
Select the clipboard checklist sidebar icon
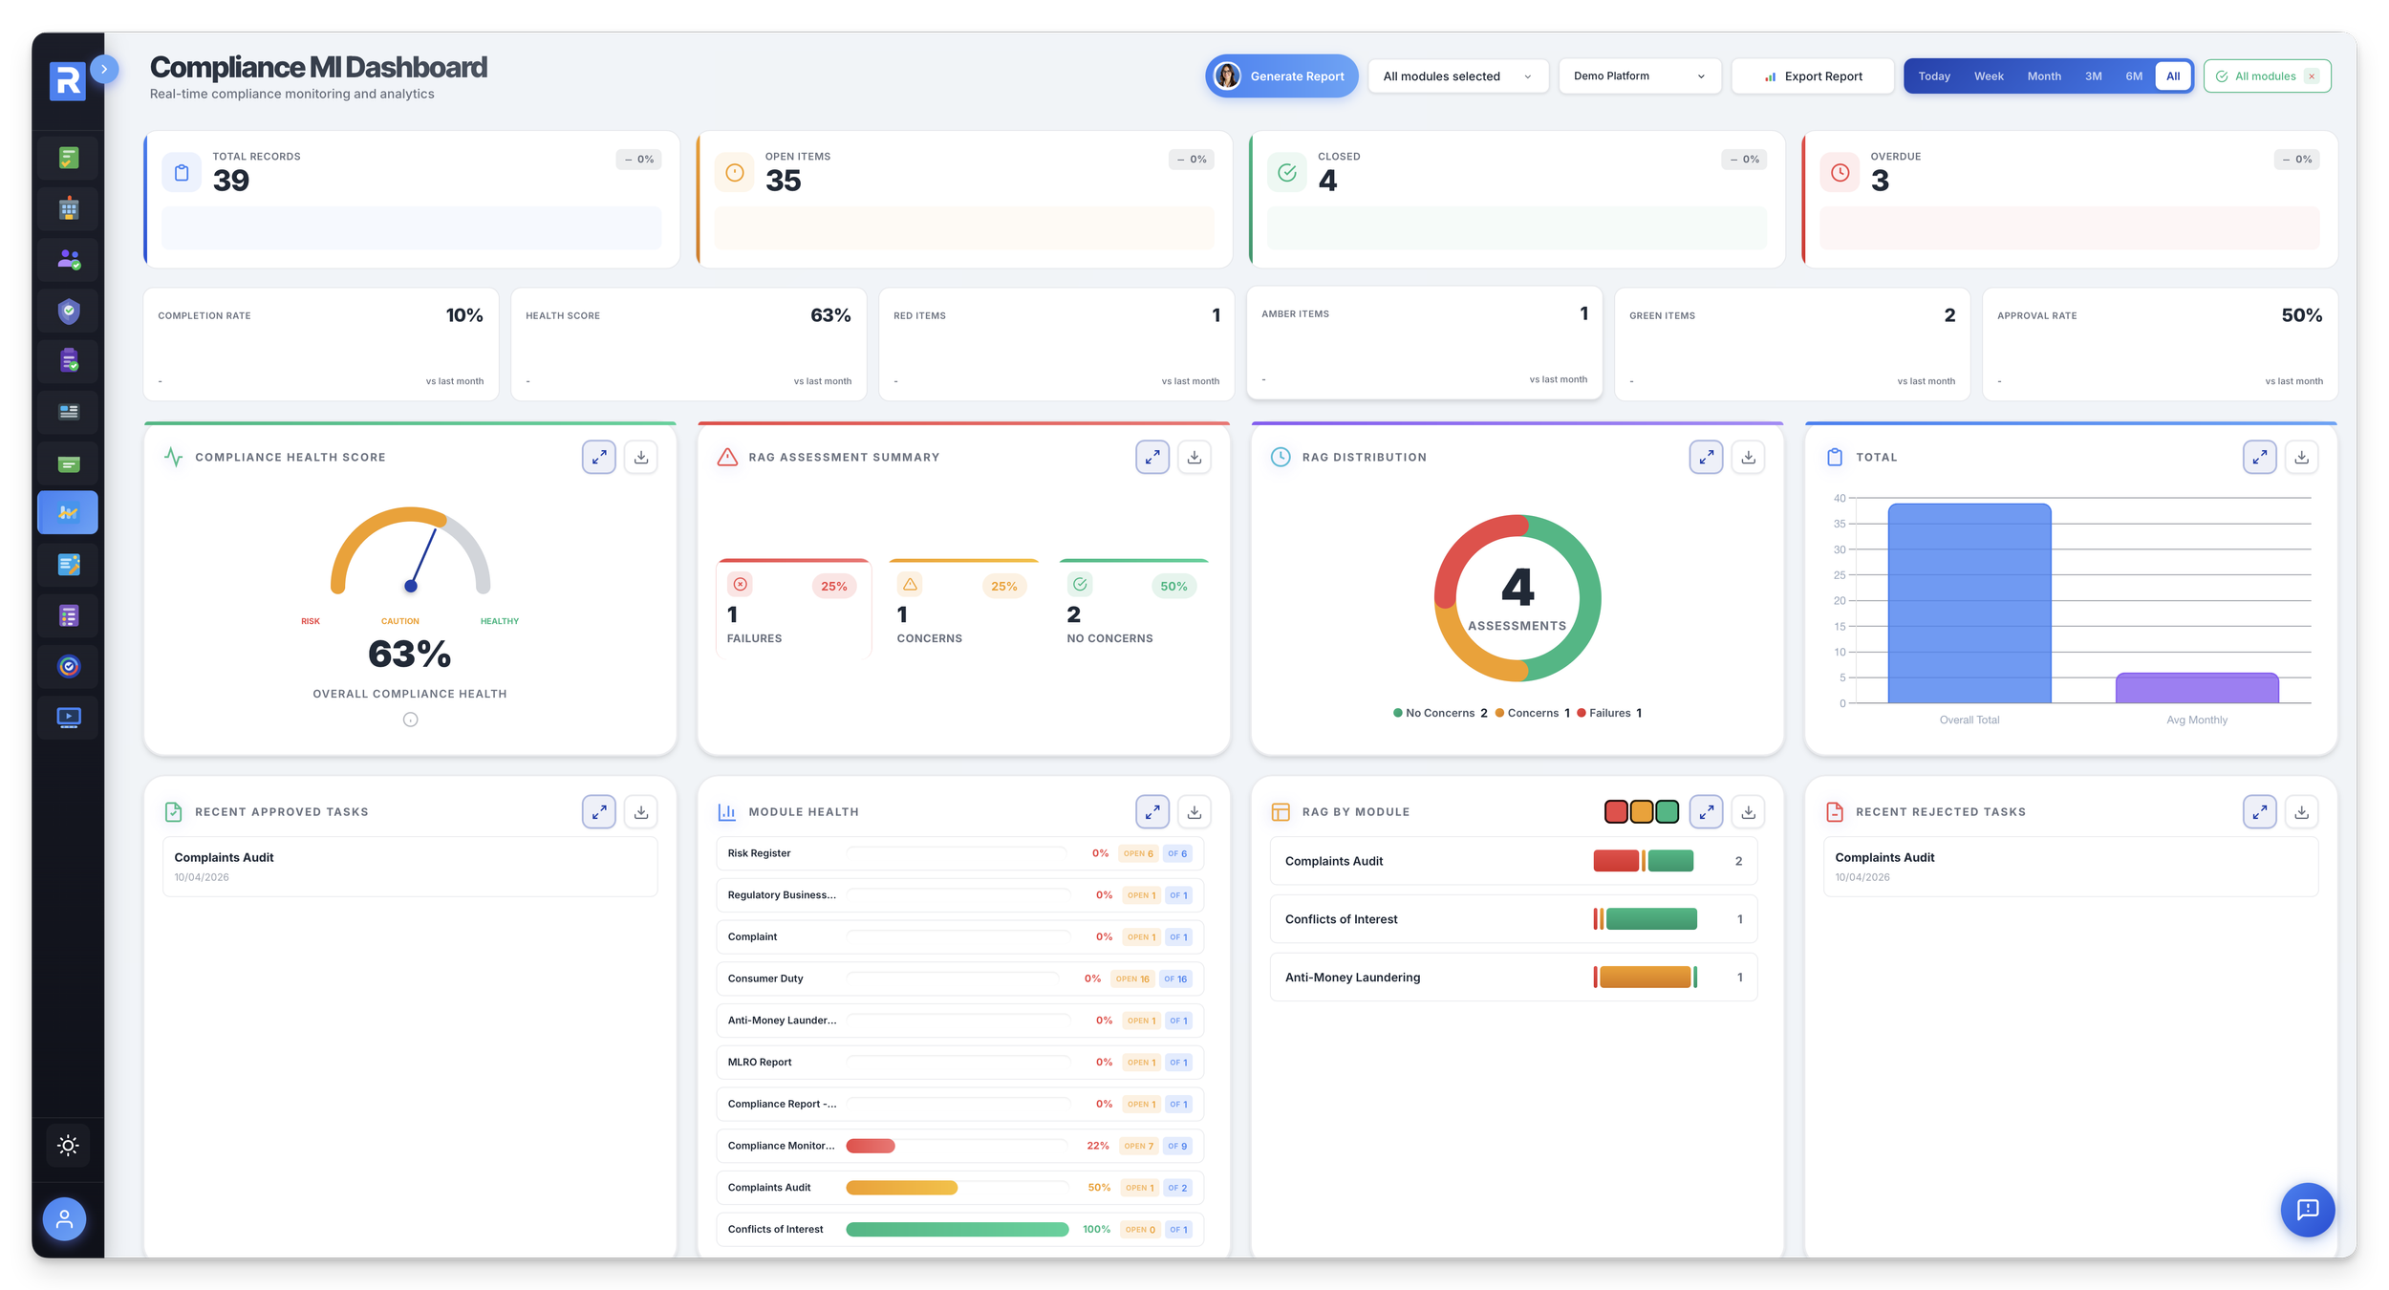click(x=67, y=360)
